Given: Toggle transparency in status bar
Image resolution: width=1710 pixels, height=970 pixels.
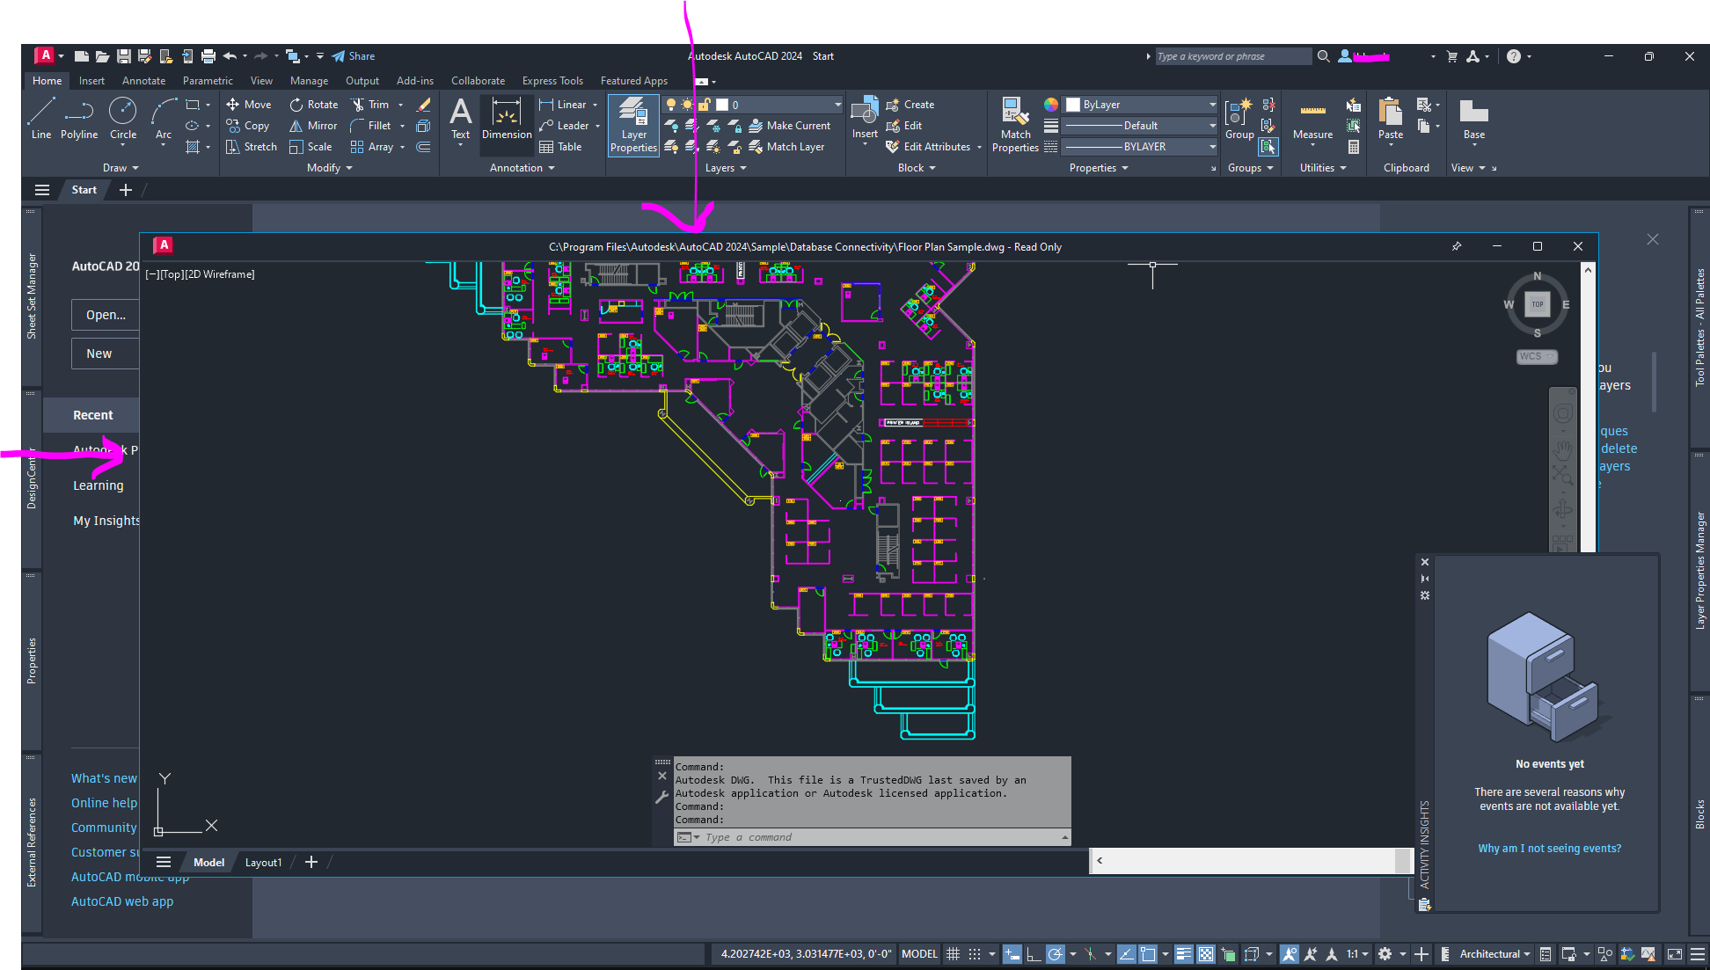Looking at the screenshot, I should (x=1206, y=954).
